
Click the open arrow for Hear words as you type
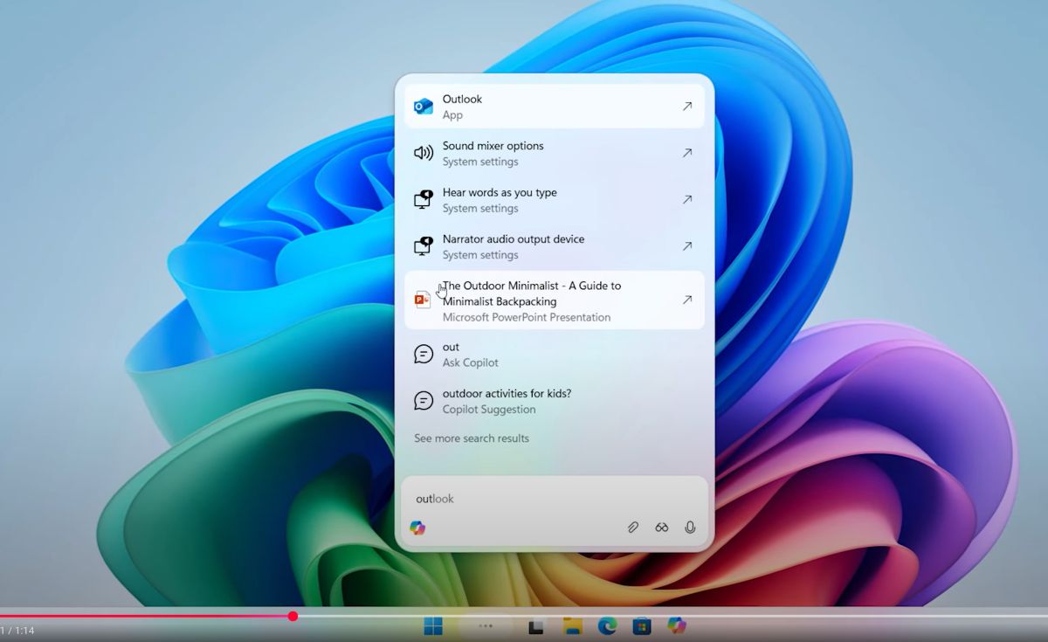click(687, 199)
